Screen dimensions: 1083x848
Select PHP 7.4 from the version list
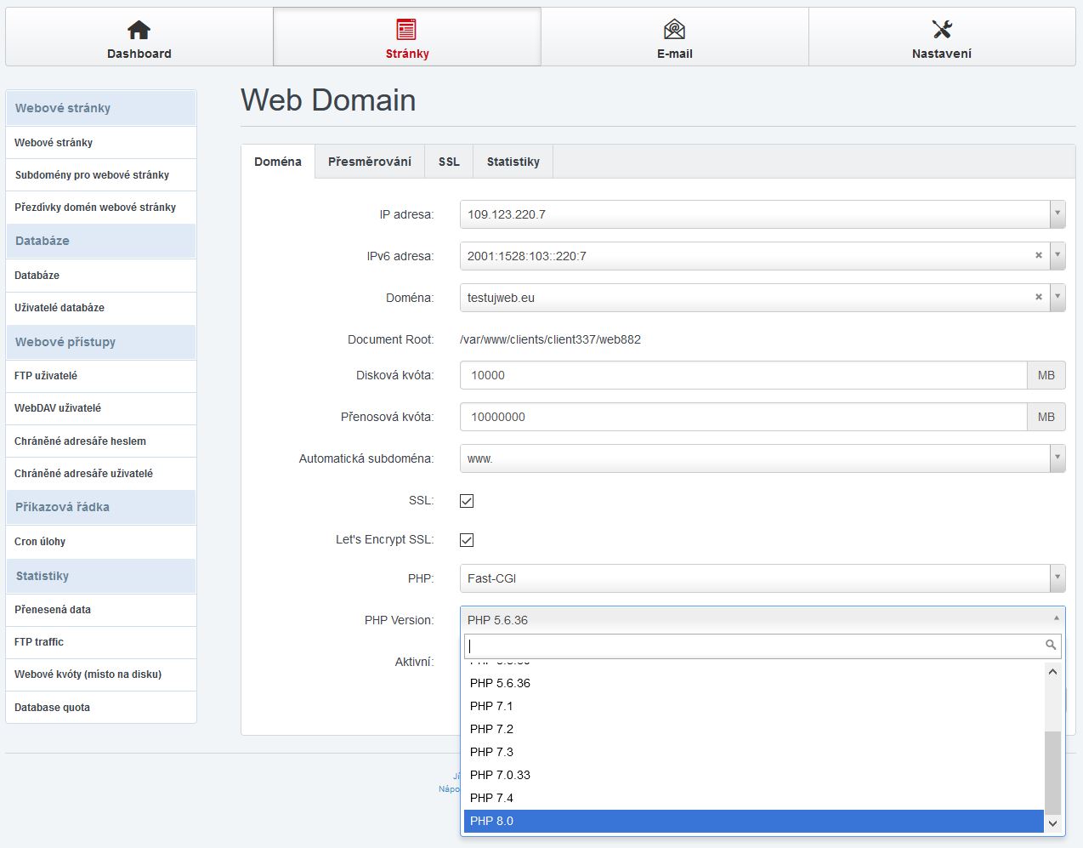click(491, 798)
